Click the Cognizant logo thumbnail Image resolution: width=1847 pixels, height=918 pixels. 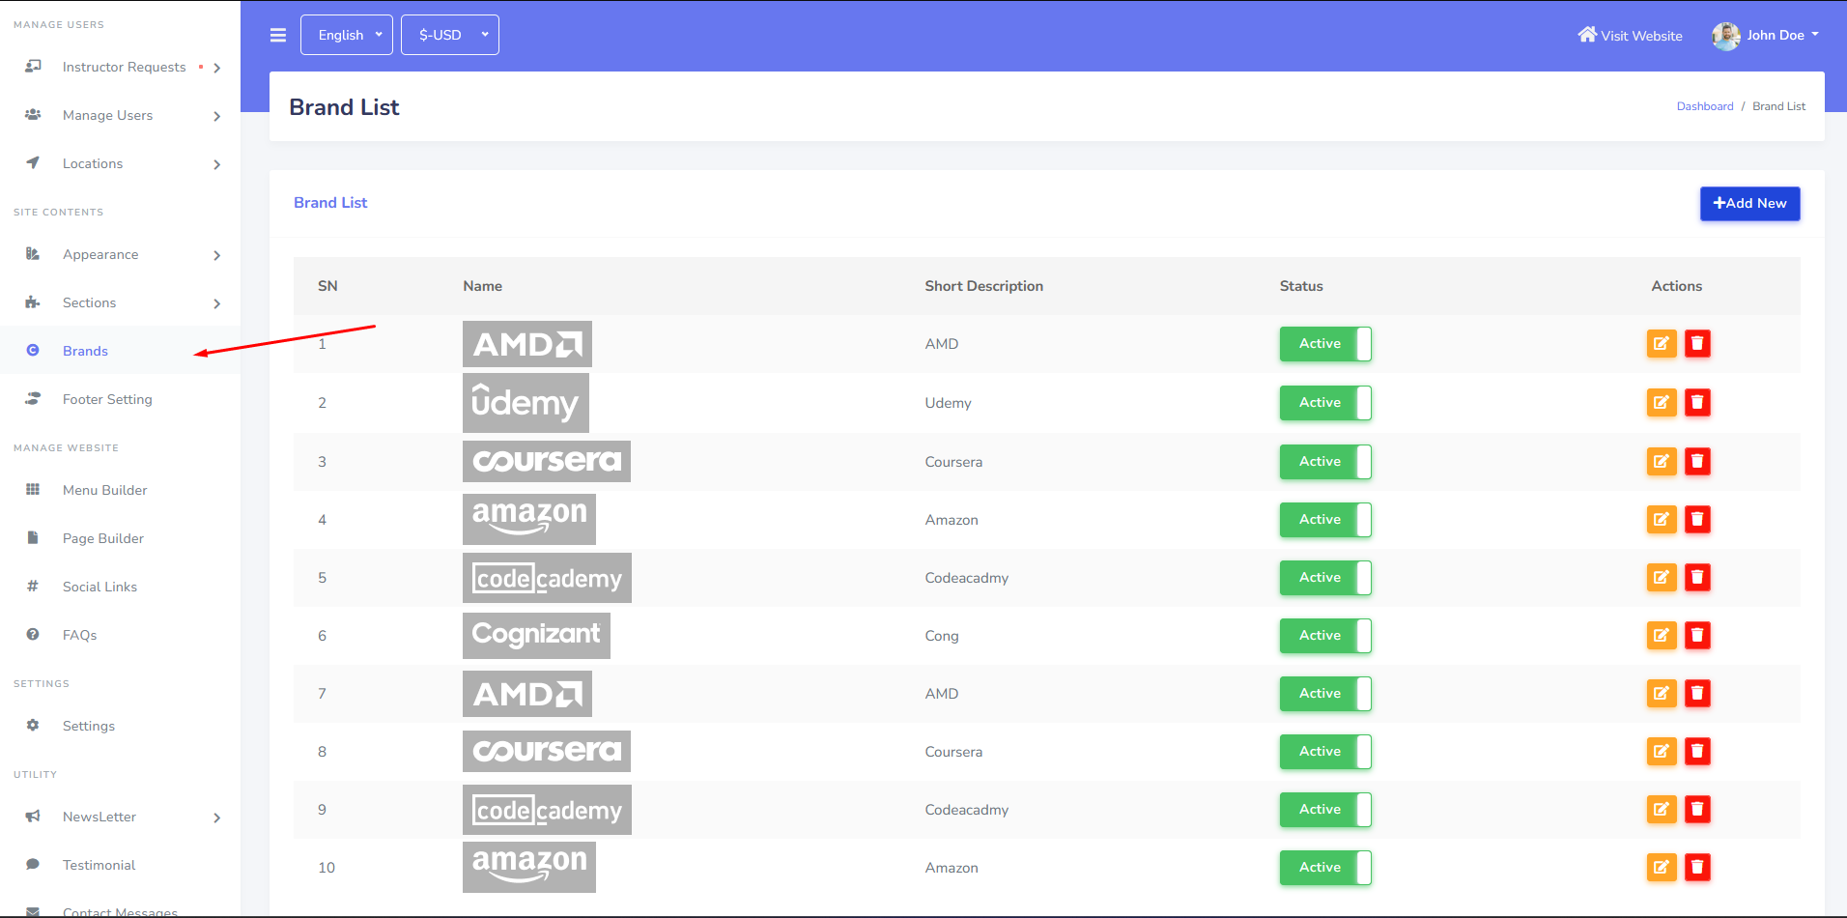click(x=536, y=636)
